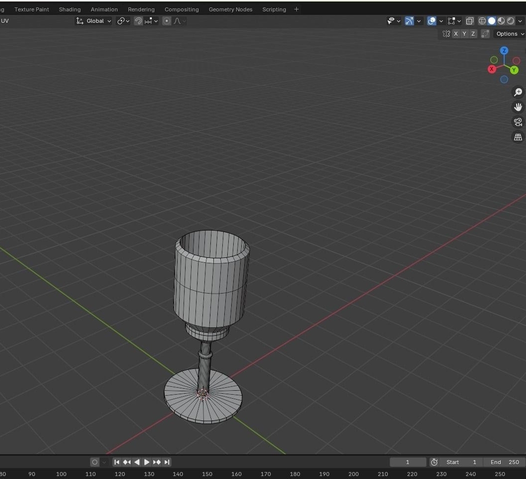The image size is (526, 479).
Task: Click frame 100 on the timeline ruler
Action: (x=61, y=474)
